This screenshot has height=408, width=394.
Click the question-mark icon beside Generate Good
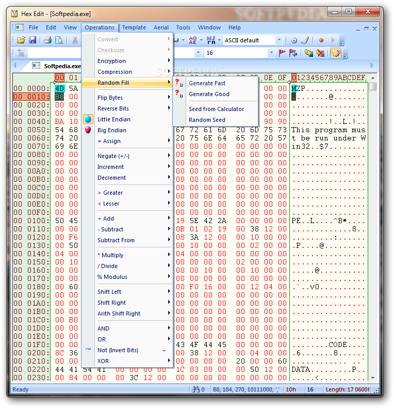click(x=179, y=93)
